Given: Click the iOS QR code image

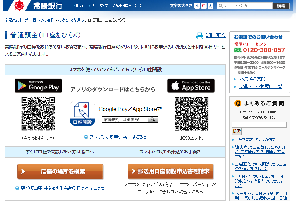Looking at the screenshot, I should coord(192,114).
